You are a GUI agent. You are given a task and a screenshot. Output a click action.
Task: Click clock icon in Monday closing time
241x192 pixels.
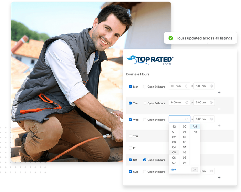[x=211, y=86]
